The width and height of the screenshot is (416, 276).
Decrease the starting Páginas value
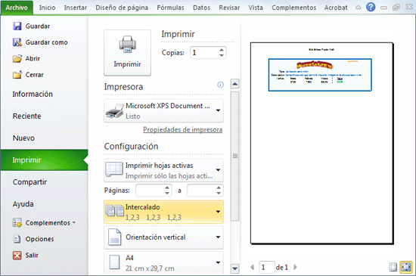coord(167,193)
